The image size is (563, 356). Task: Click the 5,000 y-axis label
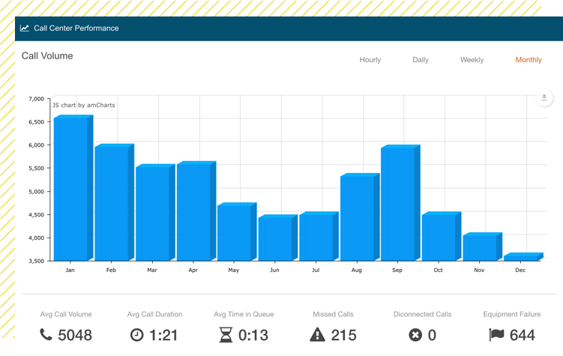click(x=36, y=192)
